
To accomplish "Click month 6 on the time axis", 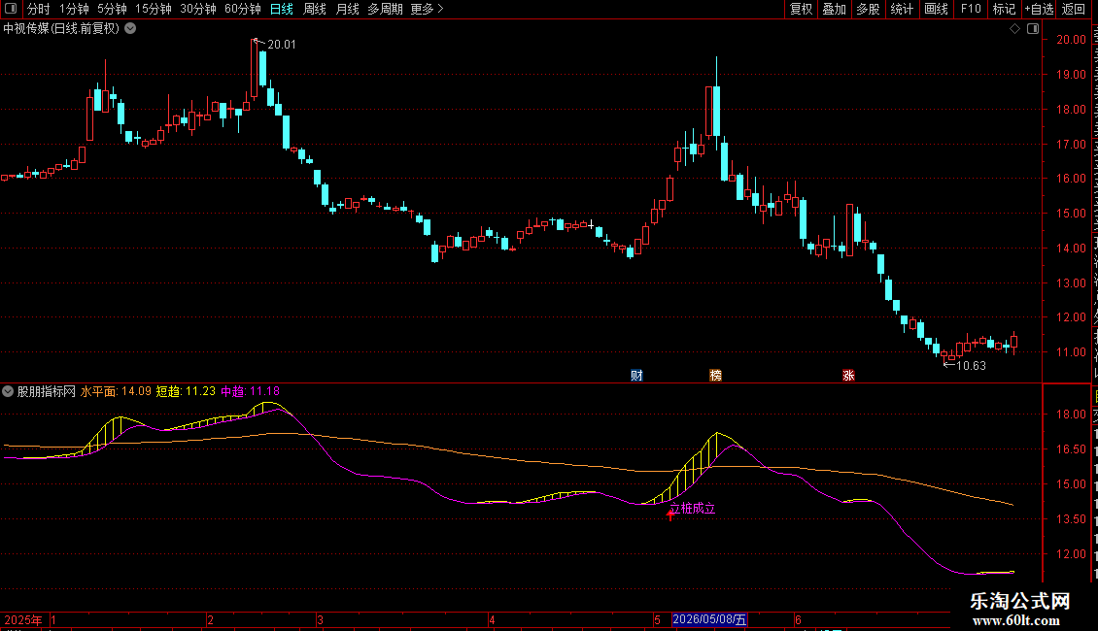I will point(798,619).
